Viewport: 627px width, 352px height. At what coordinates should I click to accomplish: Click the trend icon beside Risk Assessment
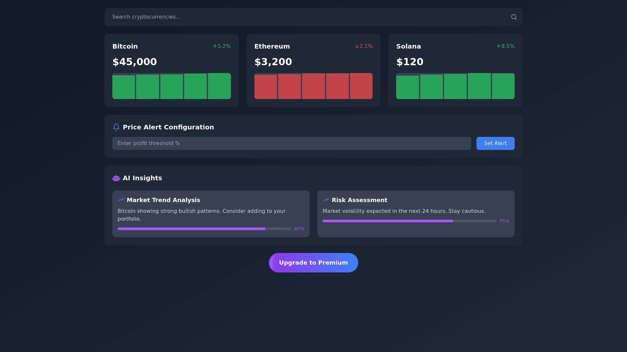point(326,200)
